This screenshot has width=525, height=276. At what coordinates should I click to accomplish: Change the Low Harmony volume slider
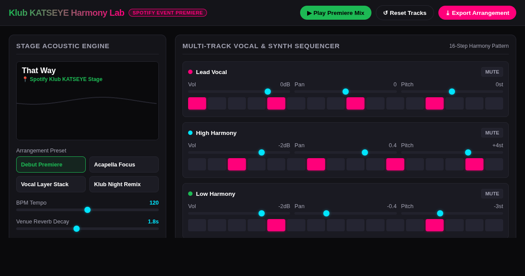[239, 213]
